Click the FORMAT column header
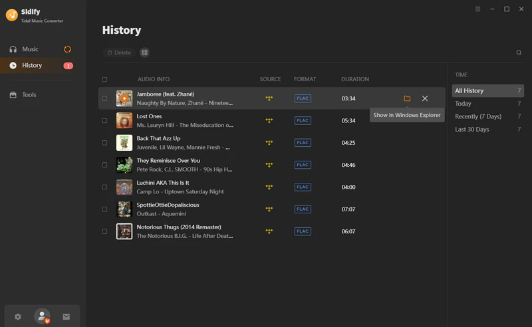 pyautogui.click(x=305, y=79)
